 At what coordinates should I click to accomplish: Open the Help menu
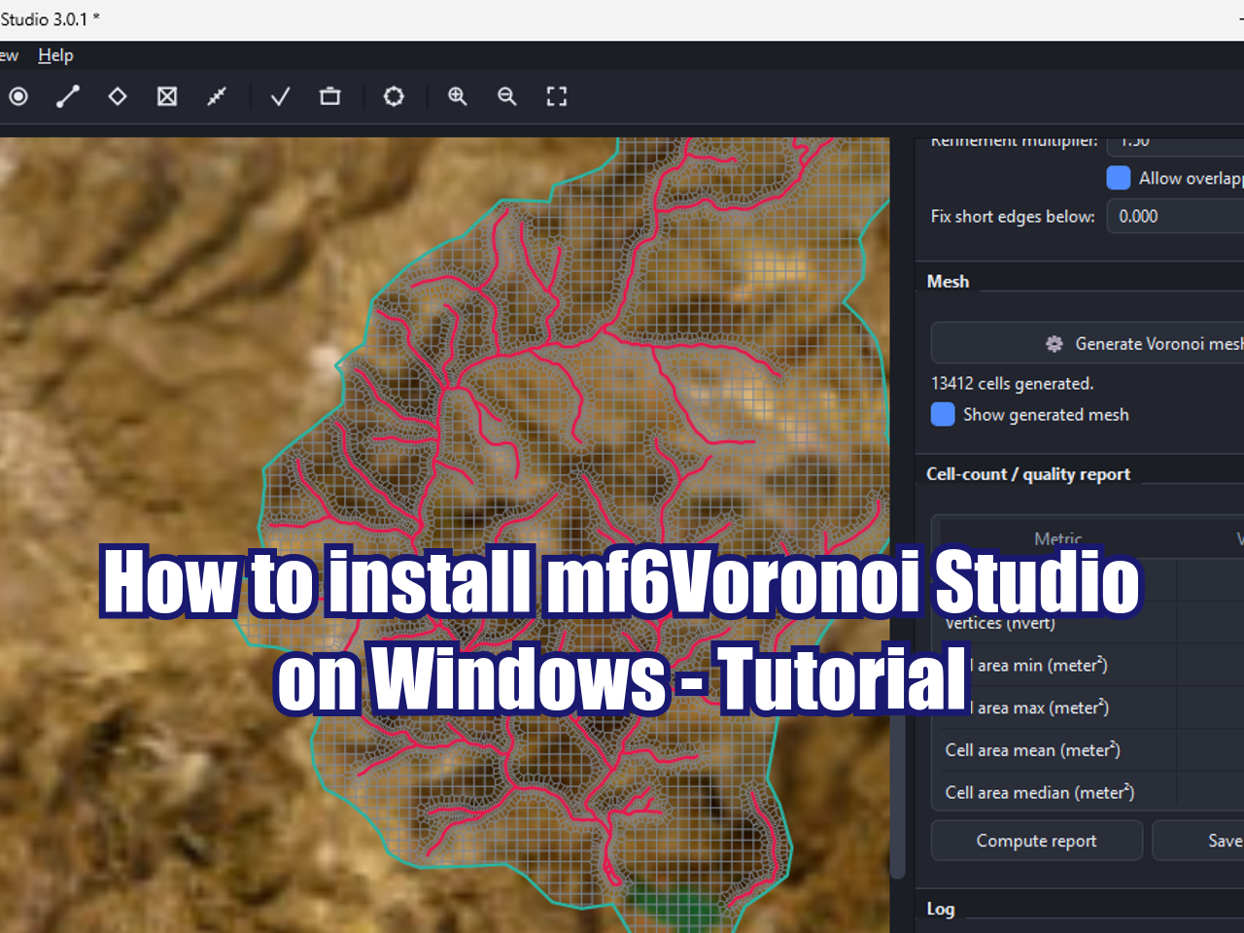click(x=55, y=55)
